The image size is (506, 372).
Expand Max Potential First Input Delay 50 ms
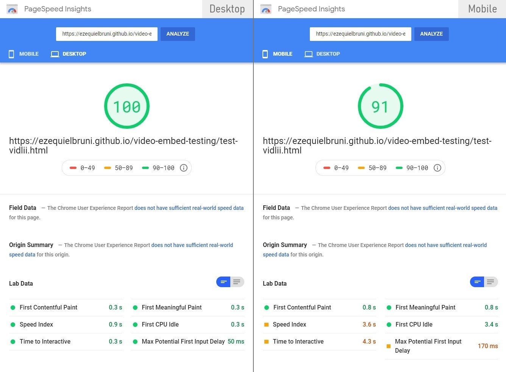click(188, 342)
